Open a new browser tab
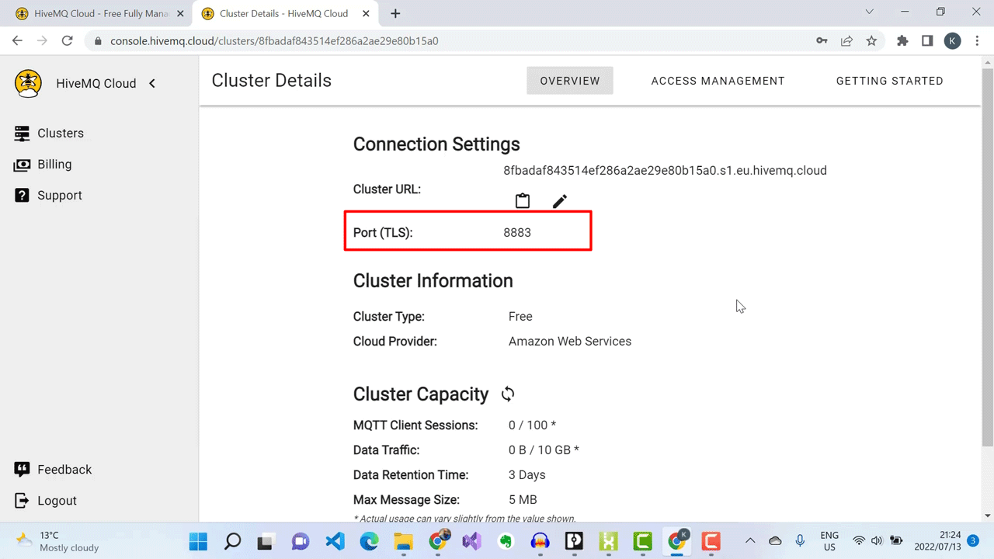 pyautogui.click(x=395, y=14)
